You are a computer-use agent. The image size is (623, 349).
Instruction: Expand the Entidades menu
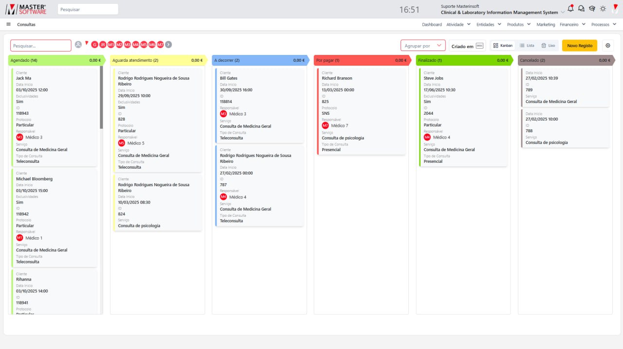489,24
